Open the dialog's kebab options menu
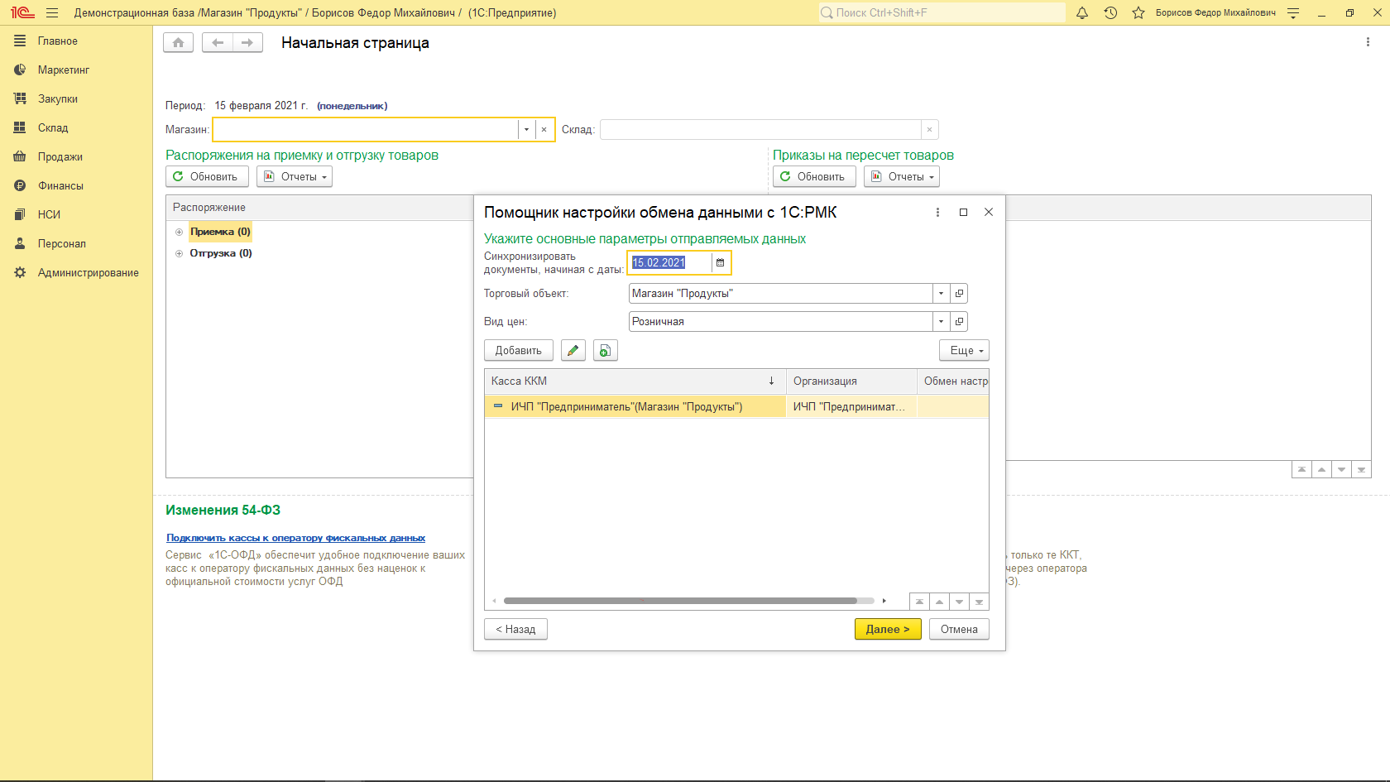Viewport: 1390px width, 782px height. [937, 212]
